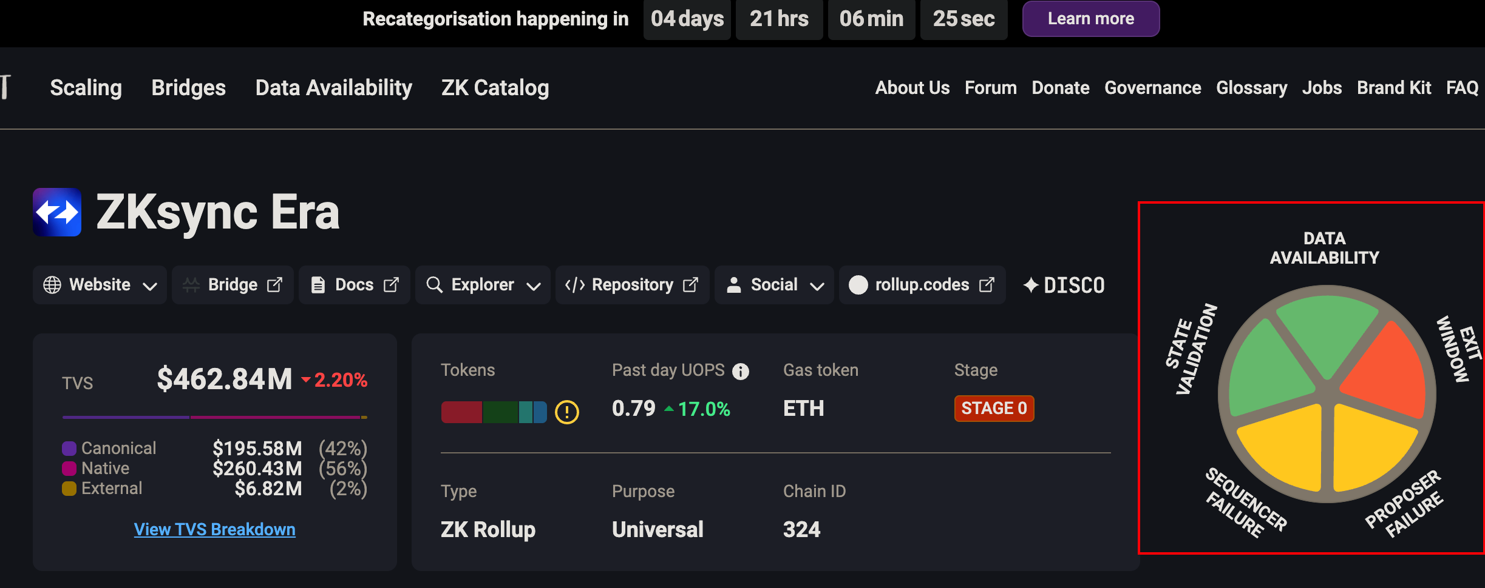This screenshot has width=1485, height=588.
Task: Click the Tokens breakdown color bar
Action: click(494, 412)
